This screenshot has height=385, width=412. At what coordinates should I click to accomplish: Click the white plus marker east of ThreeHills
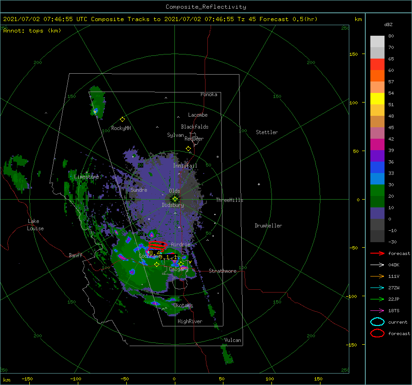[259, 184]
